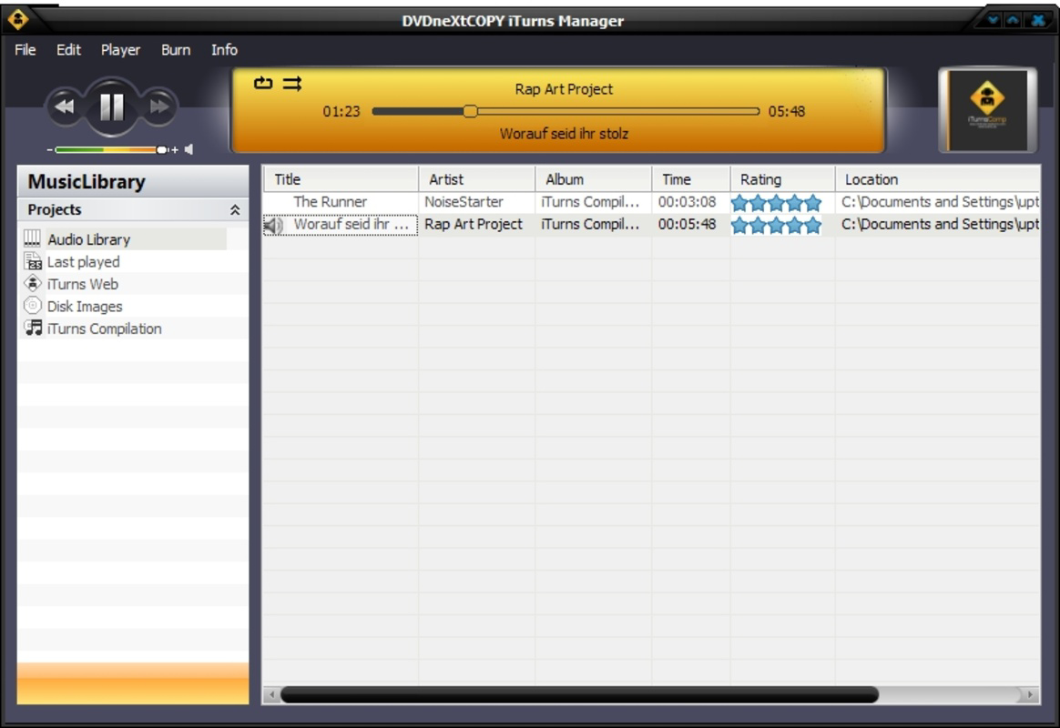The width and height of the screenshot is (1060, 728).
Task: Click the Audio Library icon
Action: 33,238
